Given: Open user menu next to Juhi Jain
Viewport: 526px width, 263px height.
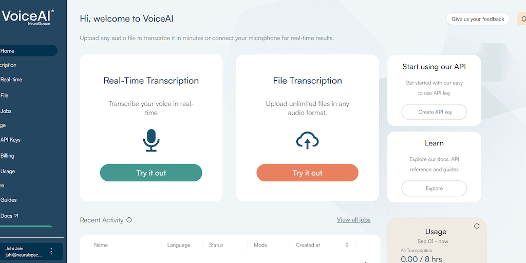Looking at the screenshot, I should pos(51,251).
